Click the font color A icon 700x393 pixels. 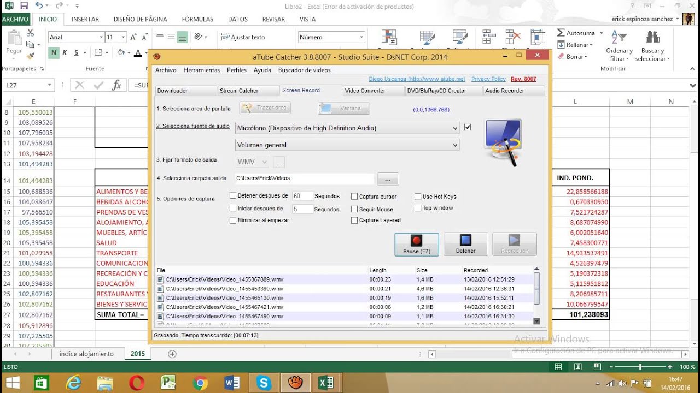click(138, 53)
